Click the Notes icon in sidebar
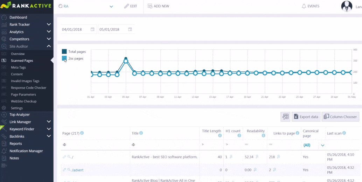The image size is (362, 182). point(4,158)
